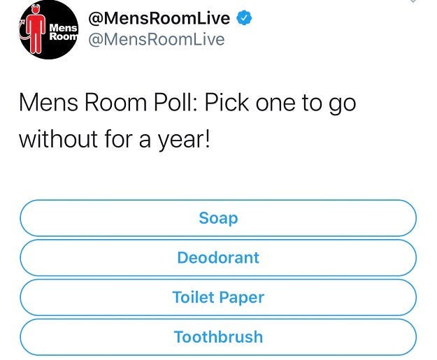Expand the tweet options chevron at top right
The width and height of the screenshot is (437, 360).
[x=414, y=2]
